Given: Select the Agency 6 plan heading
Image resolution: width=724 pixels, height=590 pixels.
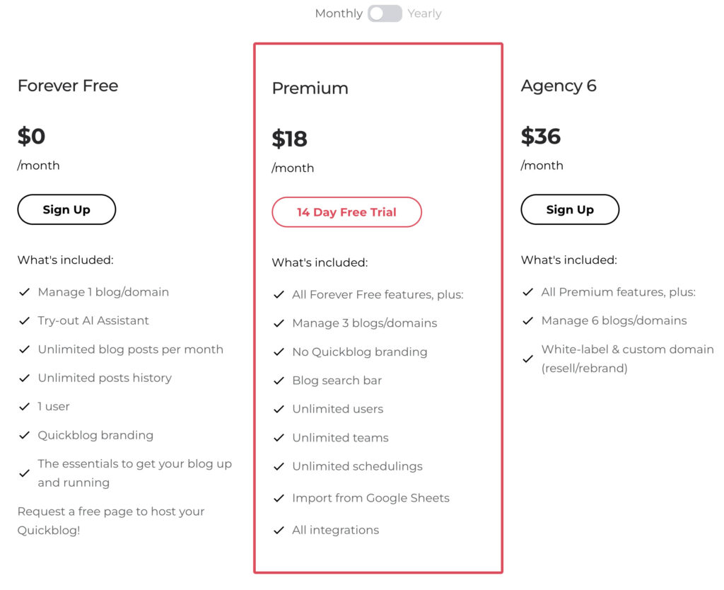Looking at the screenshot, I should pyautogui.click(x=559, y=86).
